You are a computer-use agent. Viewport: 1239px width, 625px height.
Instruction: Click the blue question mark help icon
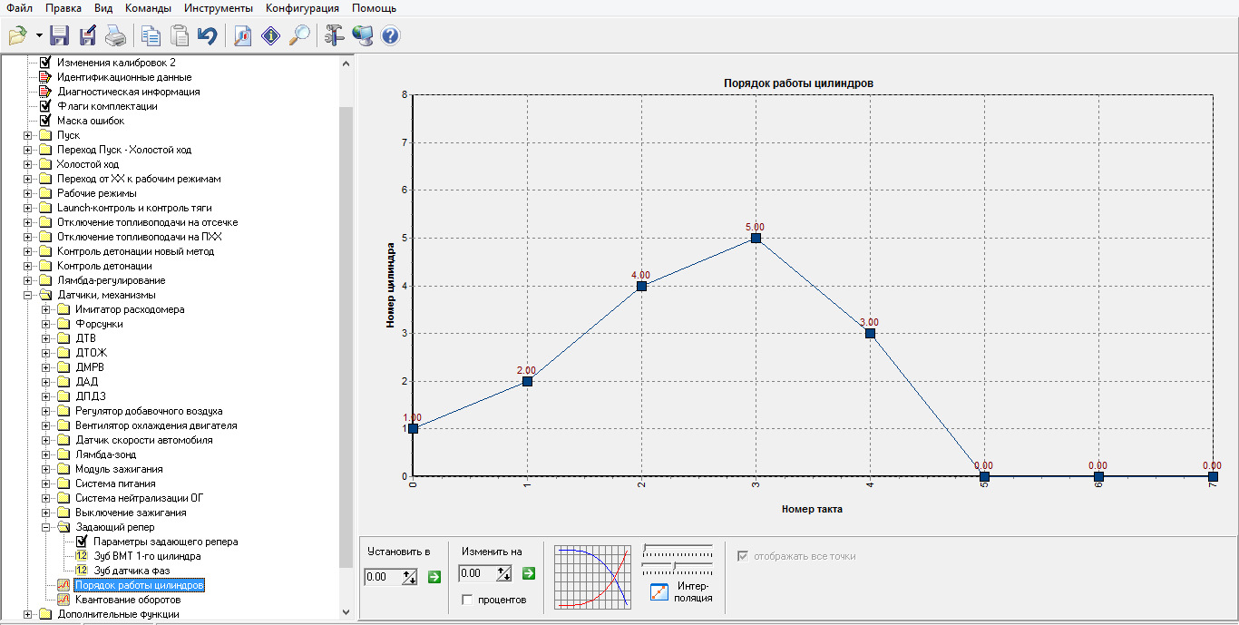point(391,36)
